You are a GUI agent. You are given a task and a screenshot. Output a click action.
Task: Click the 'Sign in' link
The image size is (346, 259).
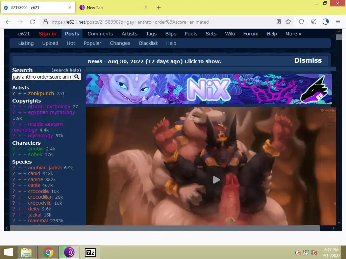click(x=47, y=34)
